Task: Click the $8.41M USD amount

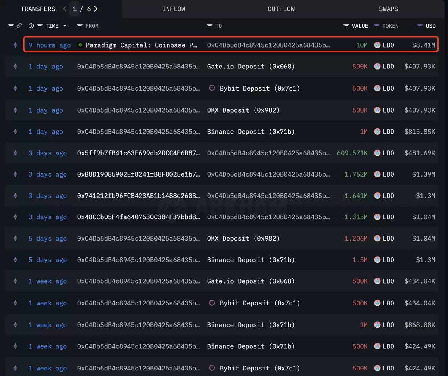Action: pos(423,45)
